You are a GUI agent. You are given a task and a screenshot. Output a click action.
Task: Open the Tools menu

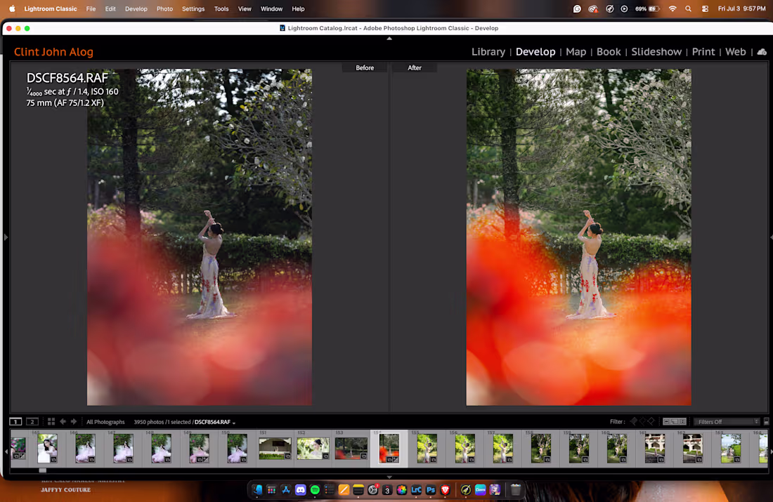click(221, 9)
